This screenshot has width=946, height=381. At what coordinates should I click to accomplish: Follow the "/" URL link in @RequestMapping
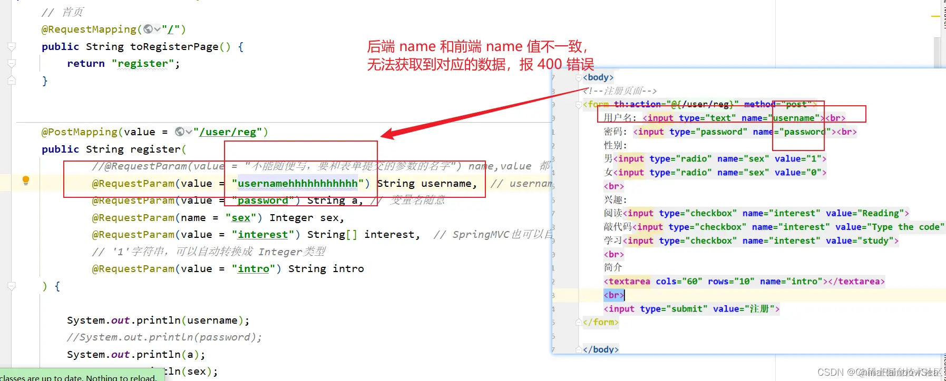coord(171,29)
